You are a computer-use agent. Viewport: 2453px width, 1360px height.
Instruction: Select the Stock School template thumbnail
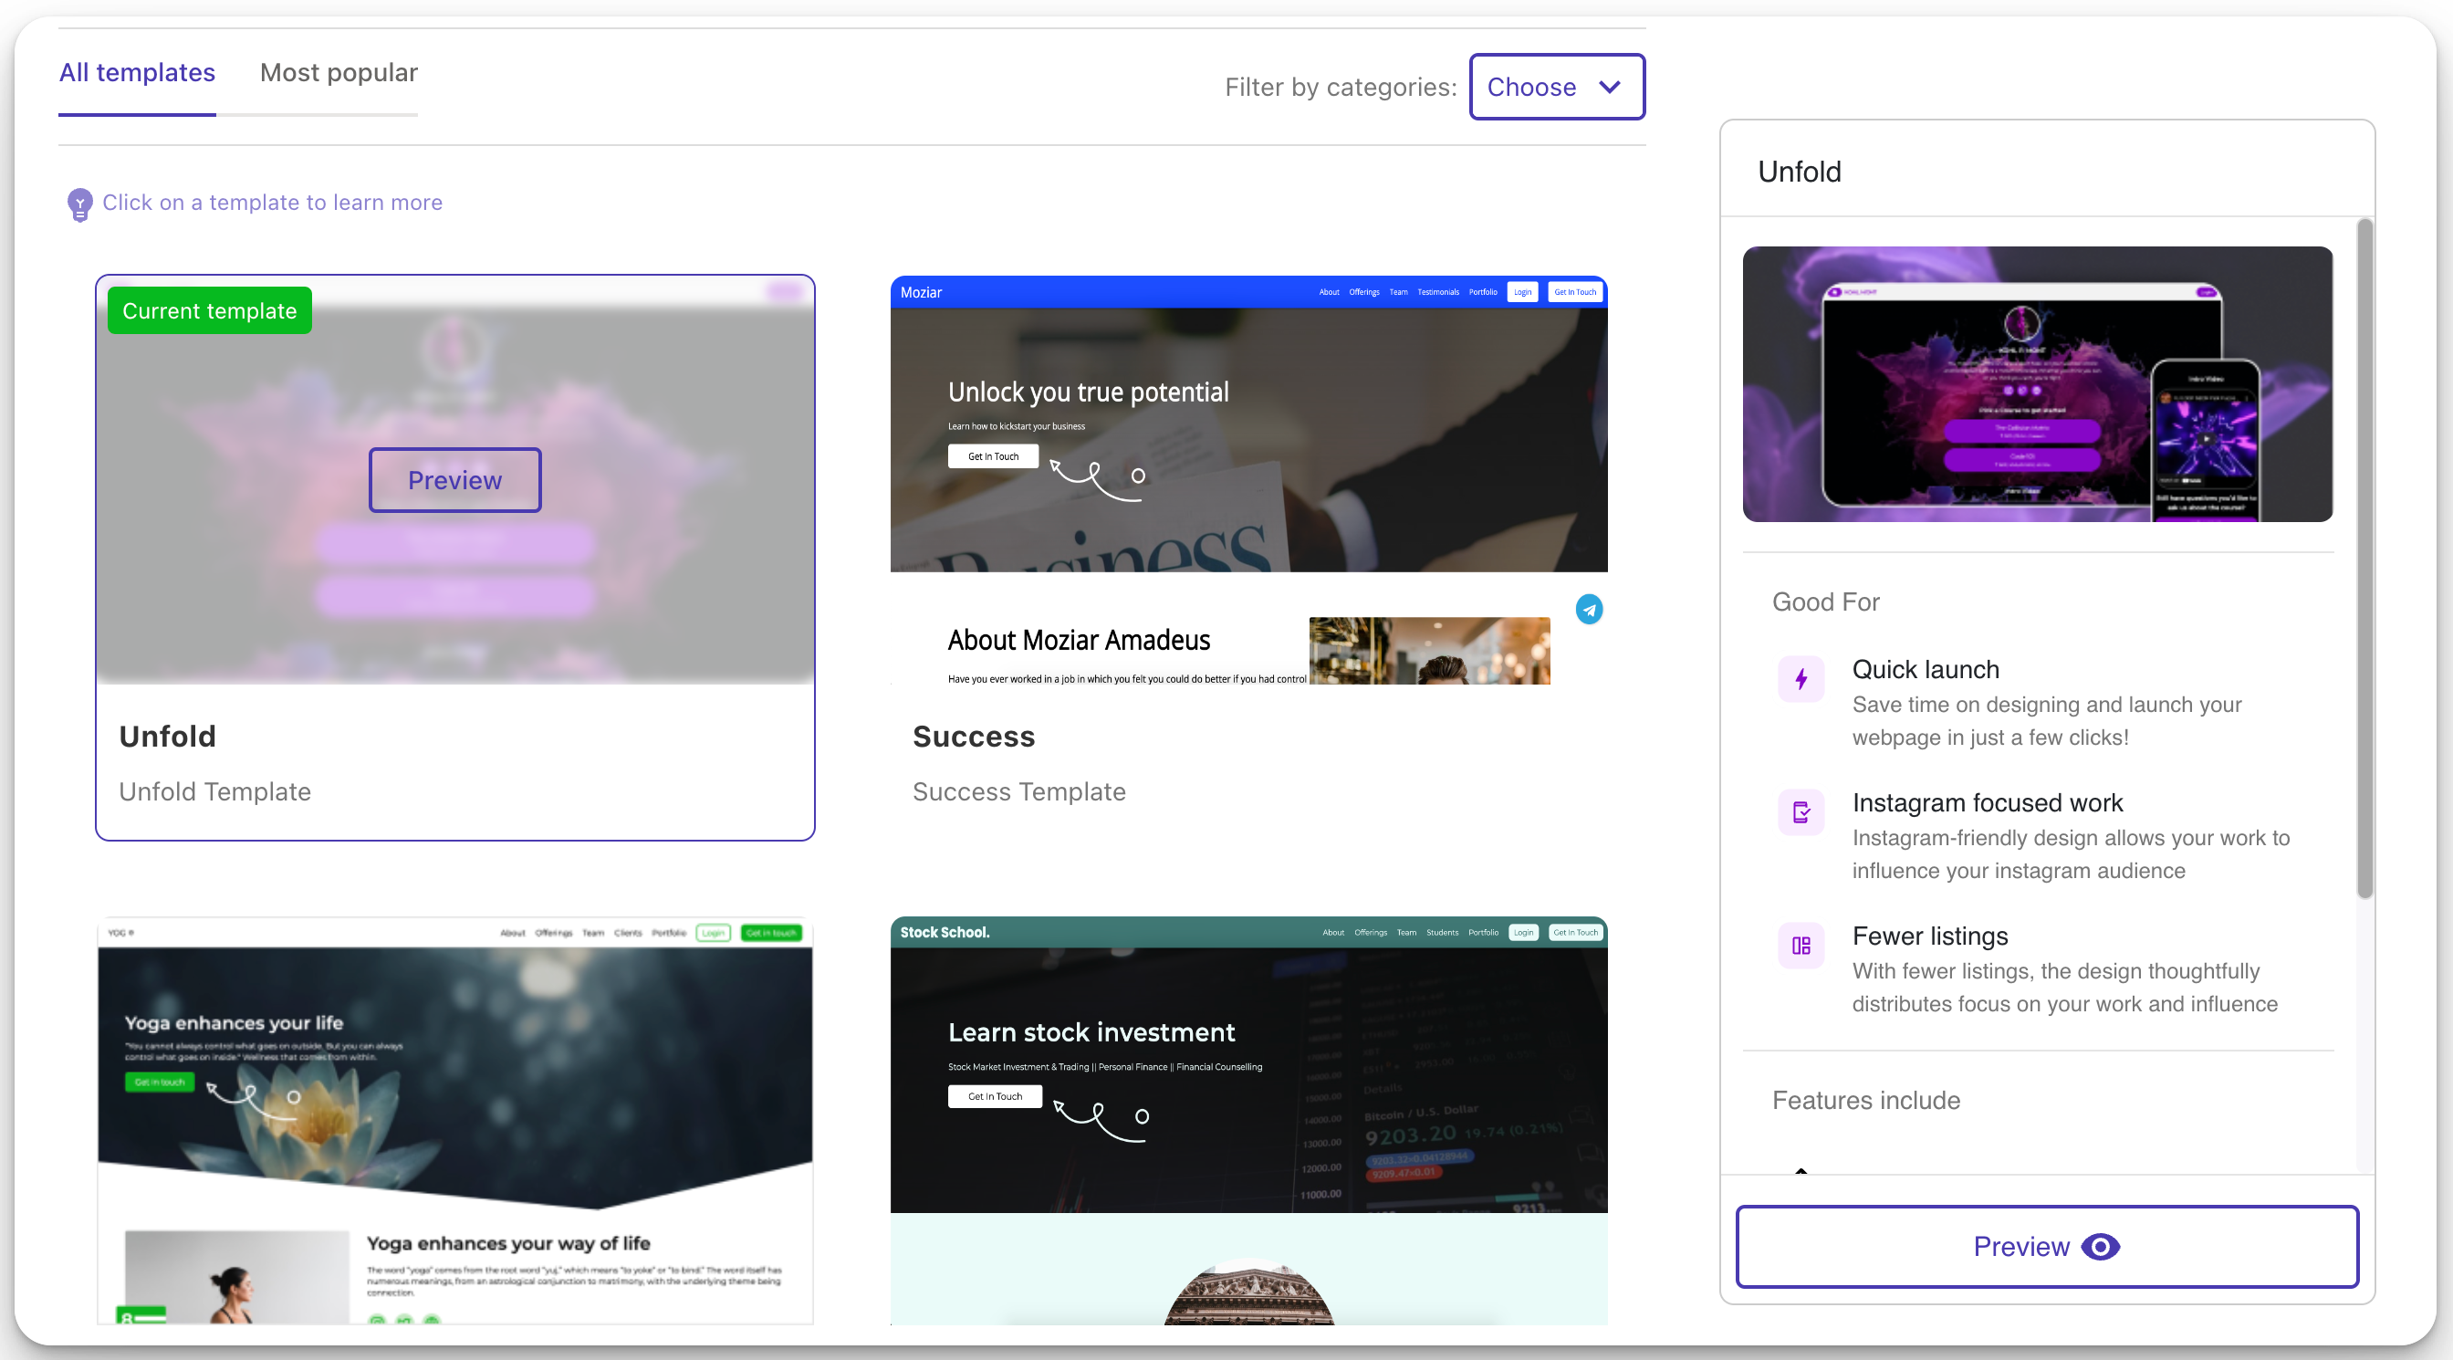(1248, 1120)
